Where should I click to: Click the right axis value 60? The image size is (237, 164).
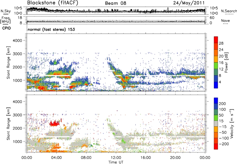(212, 18)
